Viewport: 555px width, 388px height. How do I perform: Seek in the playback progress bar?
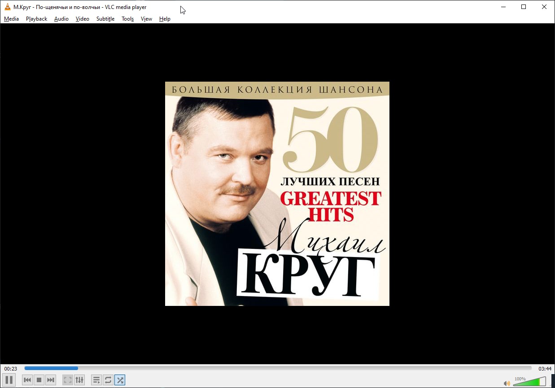click(x=278, y=368)
